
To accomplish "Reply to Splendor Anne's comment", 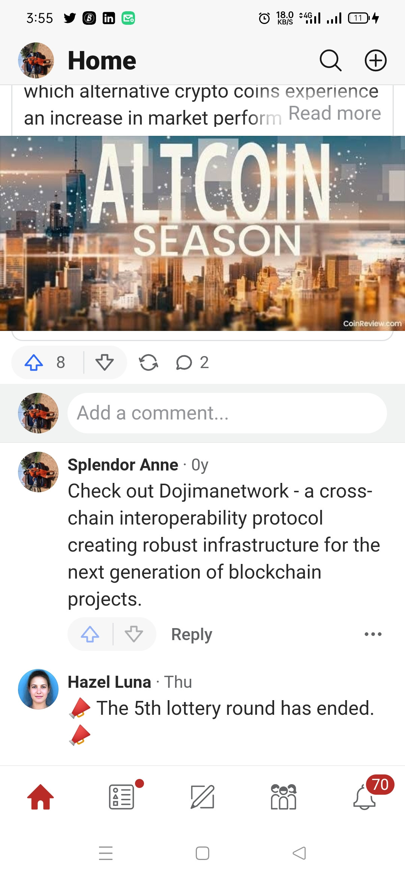I will [192, 634].
